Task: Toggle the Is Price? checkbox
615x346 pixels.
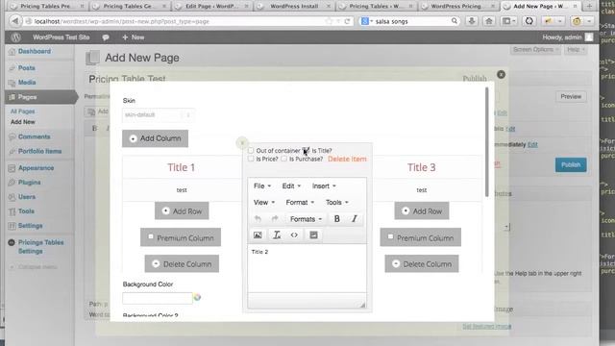Action: pos(251,159)
